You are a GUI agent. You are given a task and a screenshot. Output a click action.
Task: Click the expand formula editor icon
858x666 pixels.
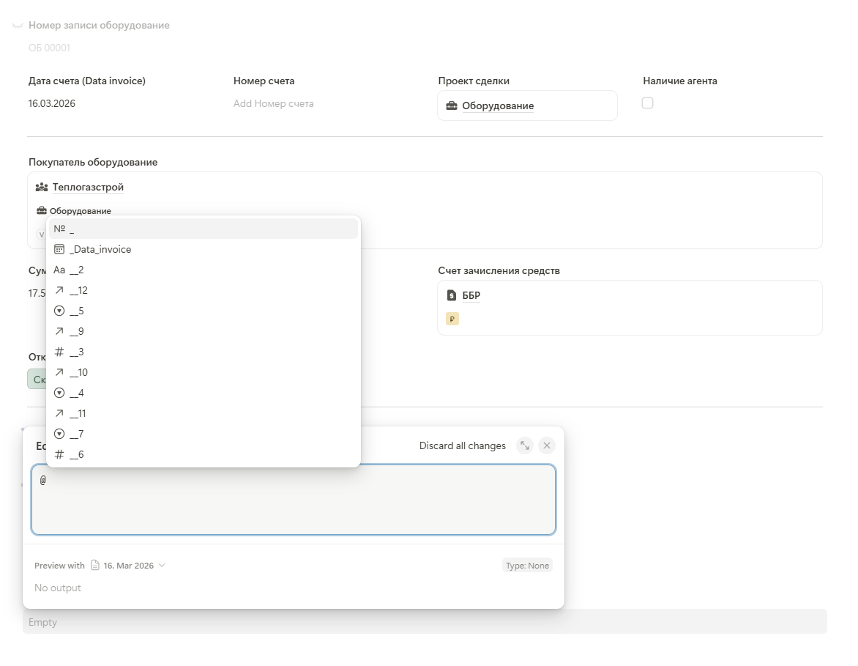click(525, 445)
